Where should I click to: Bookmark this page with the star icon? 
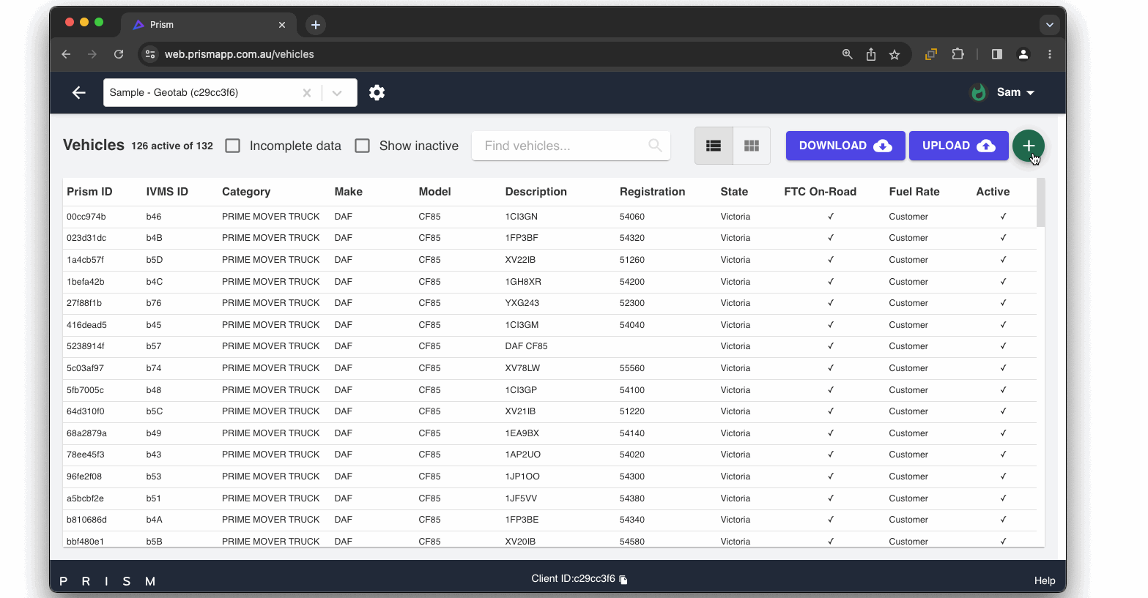pos(895,54)
